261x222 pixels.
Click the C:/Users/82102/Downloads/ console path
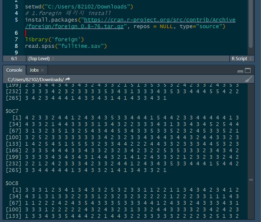(36, 80)
